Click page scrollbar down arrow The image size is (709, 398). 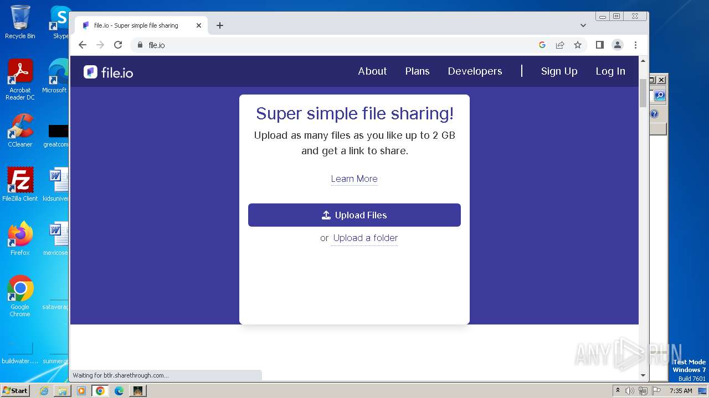[643, 375]
